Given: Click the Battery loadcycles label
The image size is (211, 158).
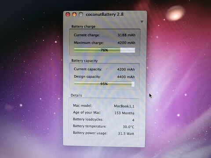Looking at the screenshot, I should pyautogui.click(x=88, y=119).
